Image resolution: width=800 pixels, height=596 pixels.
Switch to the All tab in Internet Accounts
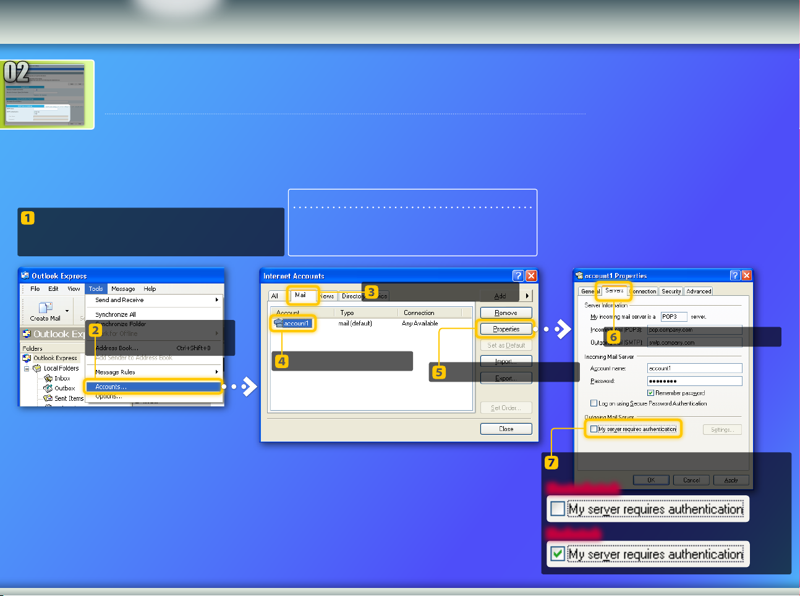point(275,296)
